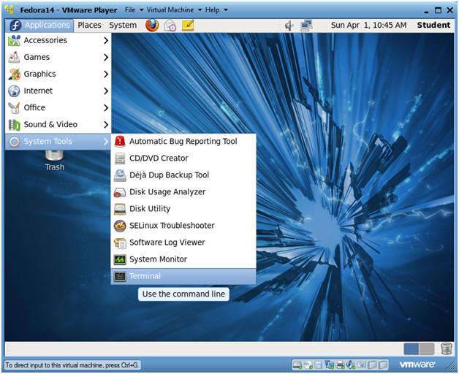Click the vmware logo in the status bar
The width and height of the screenshot is (459, 374).
tap(417, 365)
